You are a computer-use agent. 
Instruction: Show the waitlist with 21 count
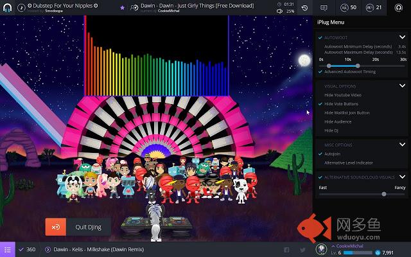coord(374,8)
